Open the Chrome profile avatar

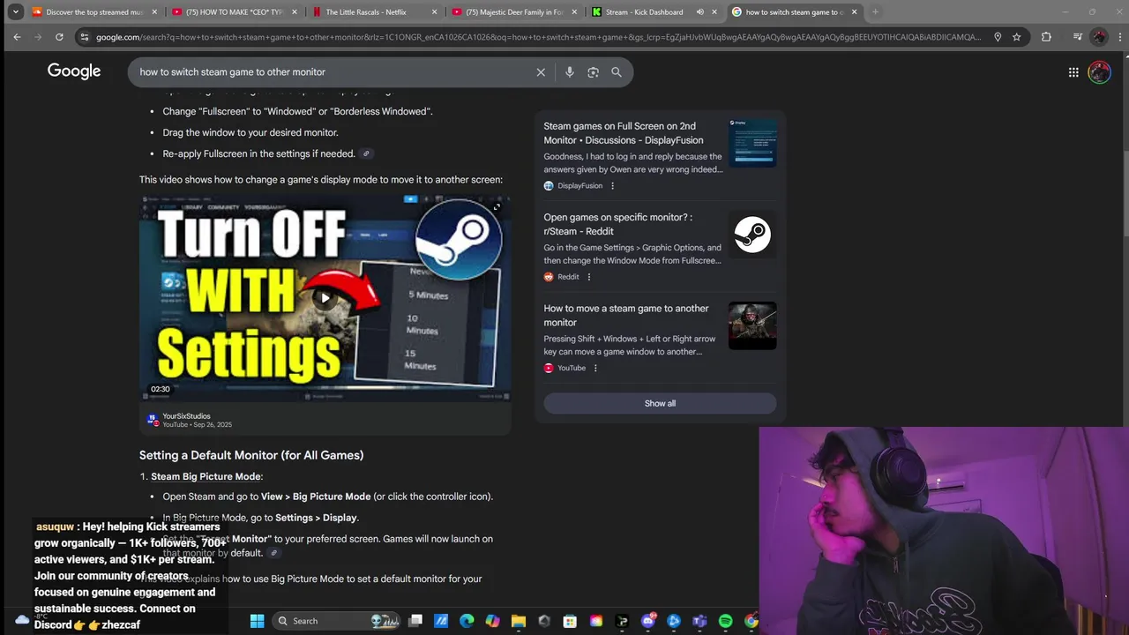point(1099,37)
